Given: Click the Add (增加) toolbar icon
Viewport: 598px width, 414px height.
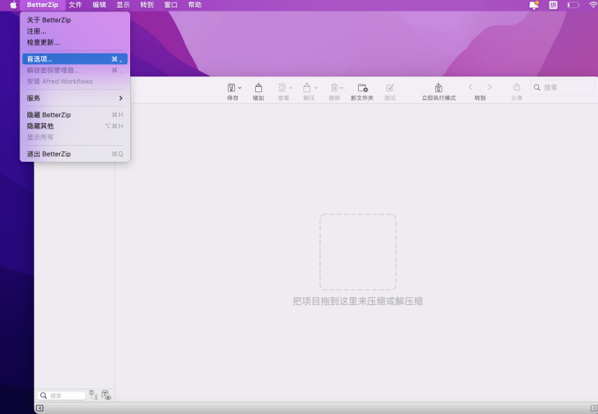Looking at the screenshot, I should (259, 88).
